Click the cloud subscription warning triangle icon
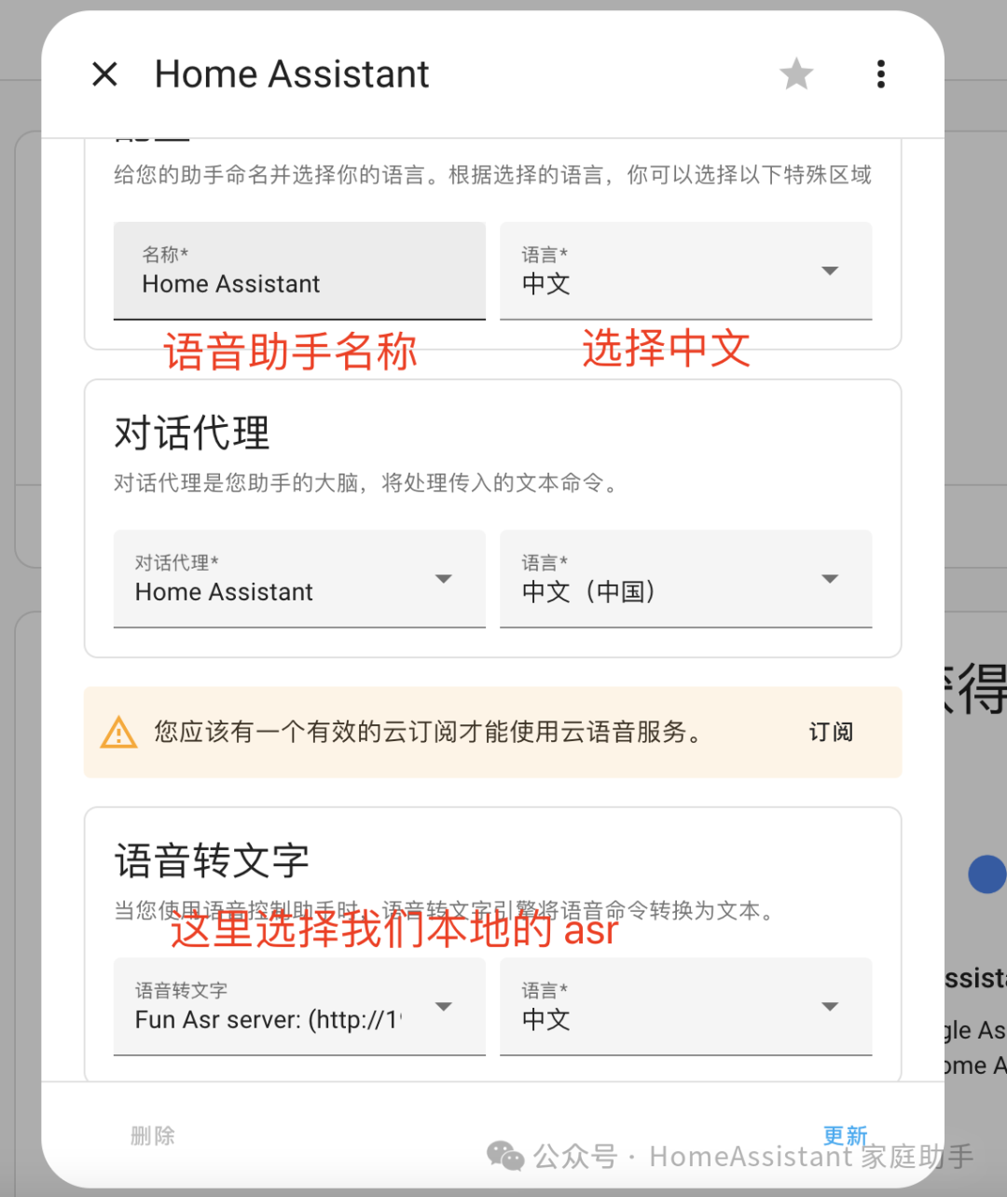1007x1197 pixels. click(118, 733)
